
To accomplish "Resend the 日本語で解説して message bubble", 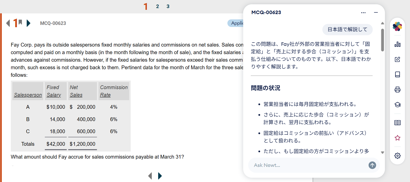I will tap(347, 29).
